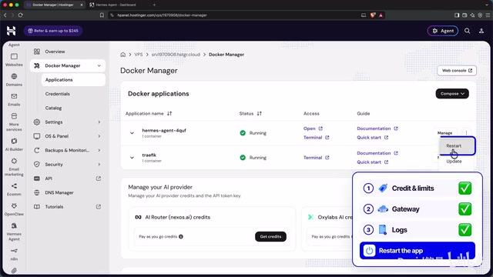Open the three-dot menu for hermes-agent-4quf

click(466, 132)
